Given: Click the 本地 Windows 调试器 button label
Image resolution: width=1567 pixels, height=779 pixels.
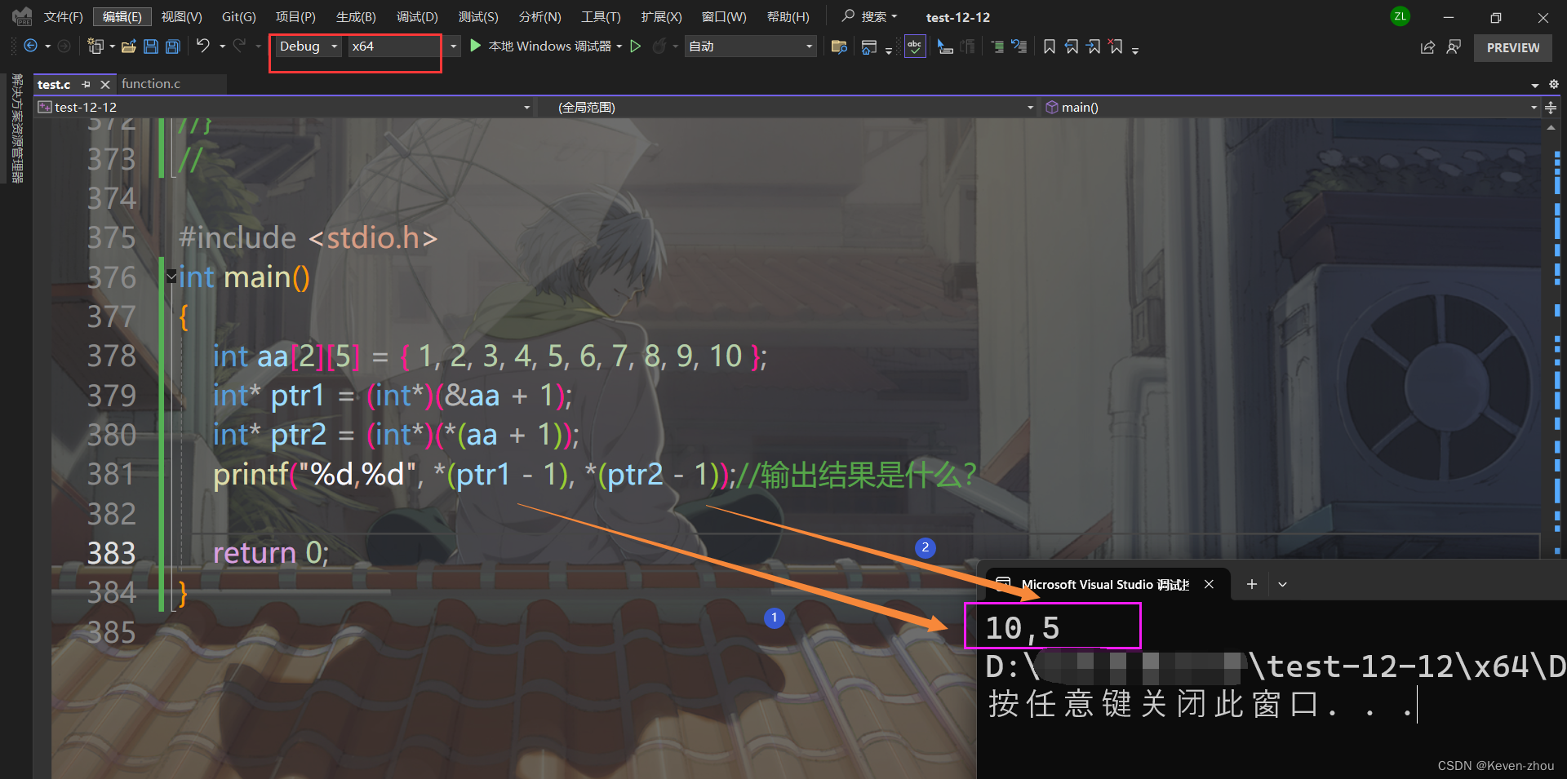Looking at the screenshot, I should 549,46.
